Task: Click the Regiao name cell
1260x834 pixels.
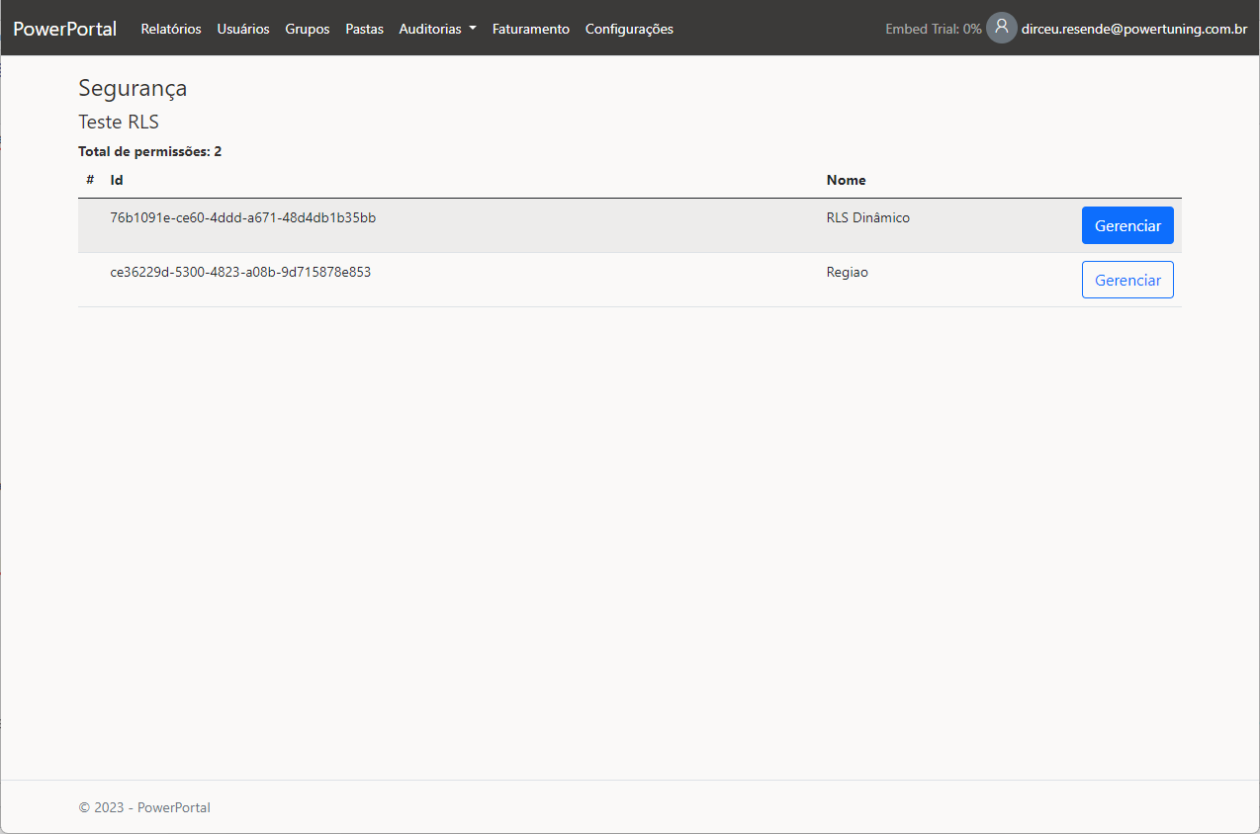Action: (847, 272)
